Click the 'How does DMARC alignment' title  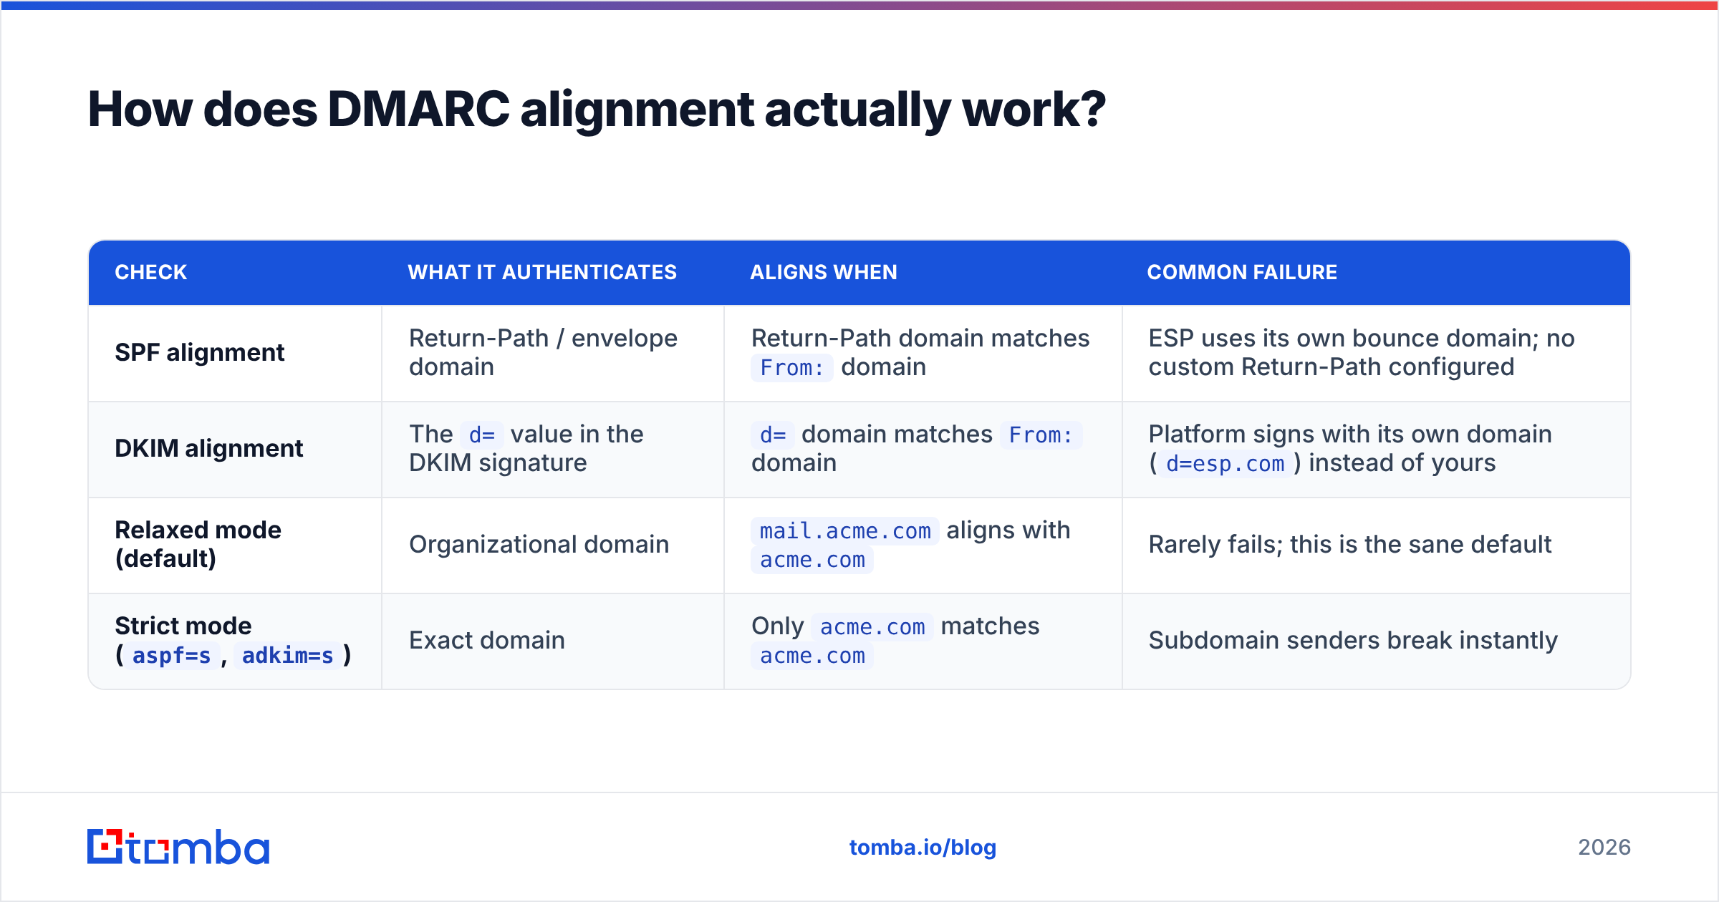(597, 110)
